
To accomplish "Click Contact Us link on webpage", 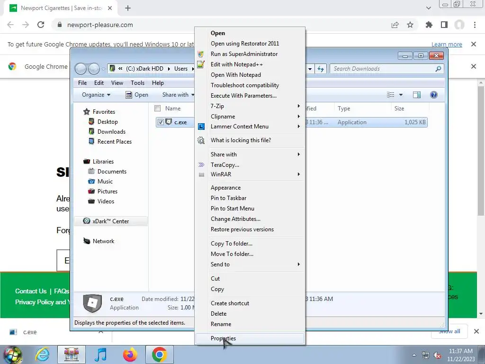I will [31, 291].
